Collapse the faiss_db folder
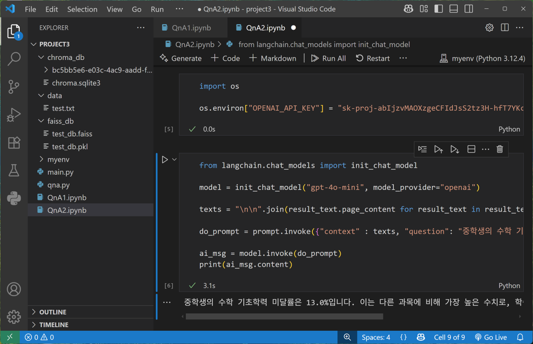Viewport: 533px width, 344px height. coord(91,121)
